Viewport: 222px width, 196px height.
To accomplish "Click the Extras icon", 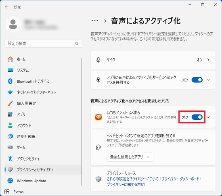I will [7, 192].
